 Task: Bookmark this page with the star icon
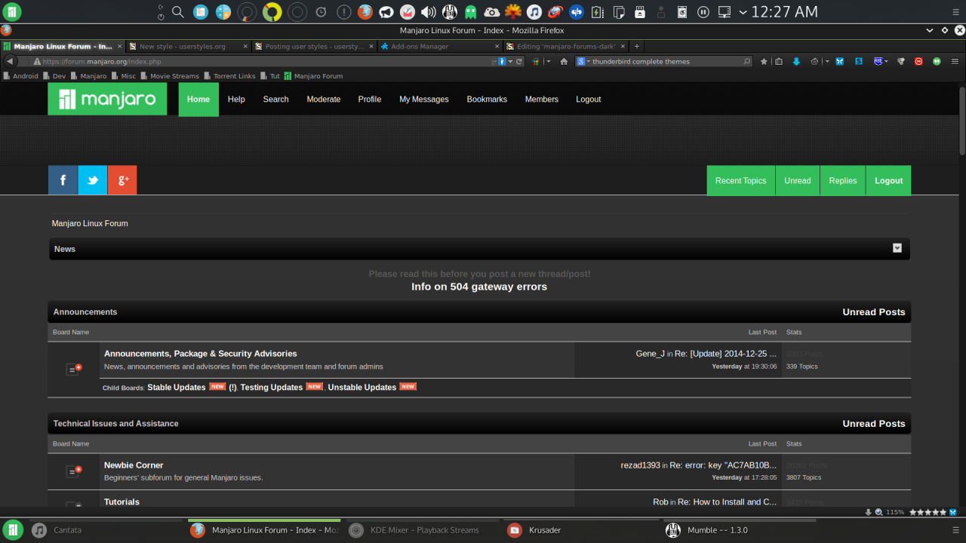(763, 61)
